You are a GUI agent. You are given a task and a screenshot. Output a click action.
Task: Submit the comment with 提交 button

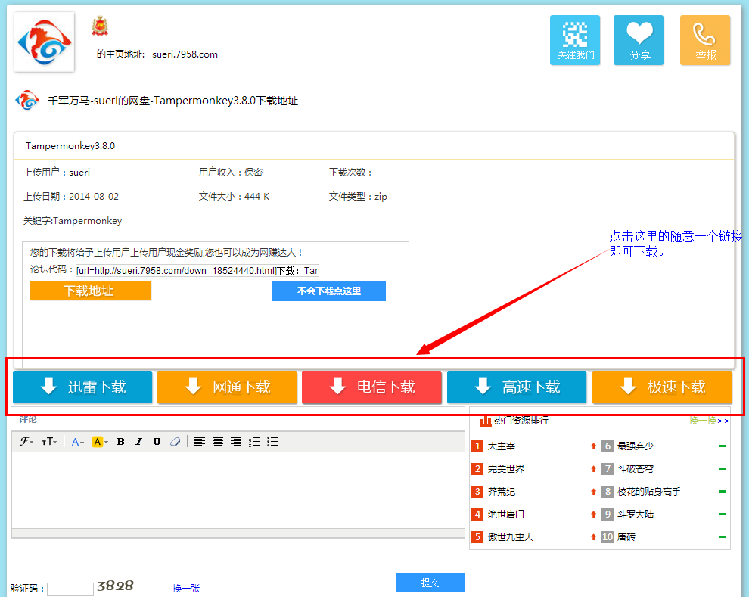click(x=430, y=582)
